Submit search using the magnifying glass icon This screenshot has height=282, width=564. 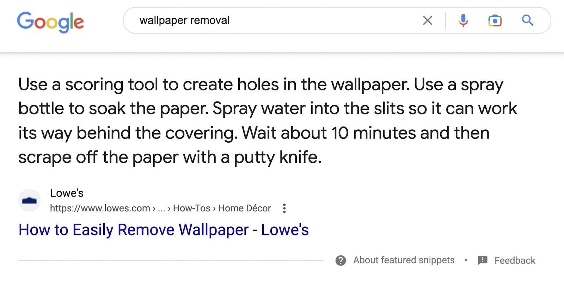click(x=527, y=20)
